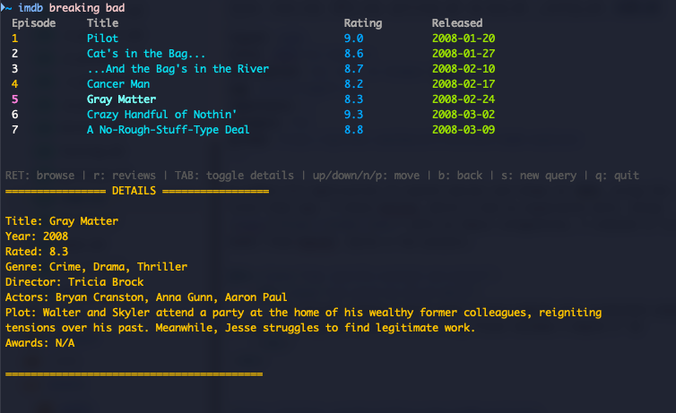Click episode number 7
The width and height of the screenshot is (676, 413).
(14, 130)
